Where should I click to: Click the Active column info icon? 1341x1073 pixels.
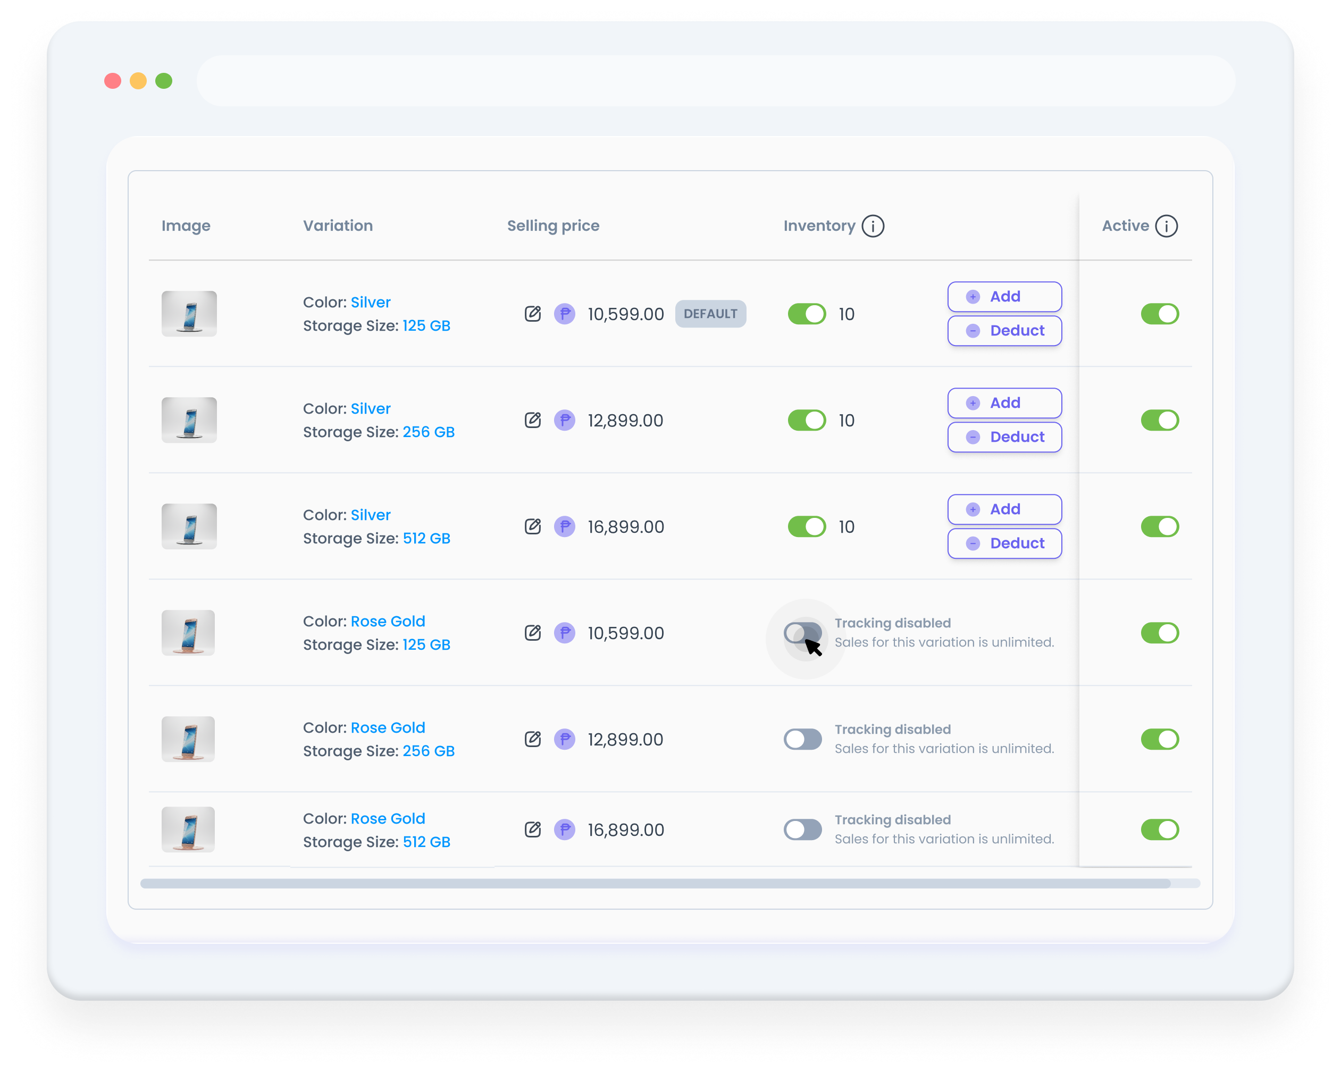(x=1166, y=226)
